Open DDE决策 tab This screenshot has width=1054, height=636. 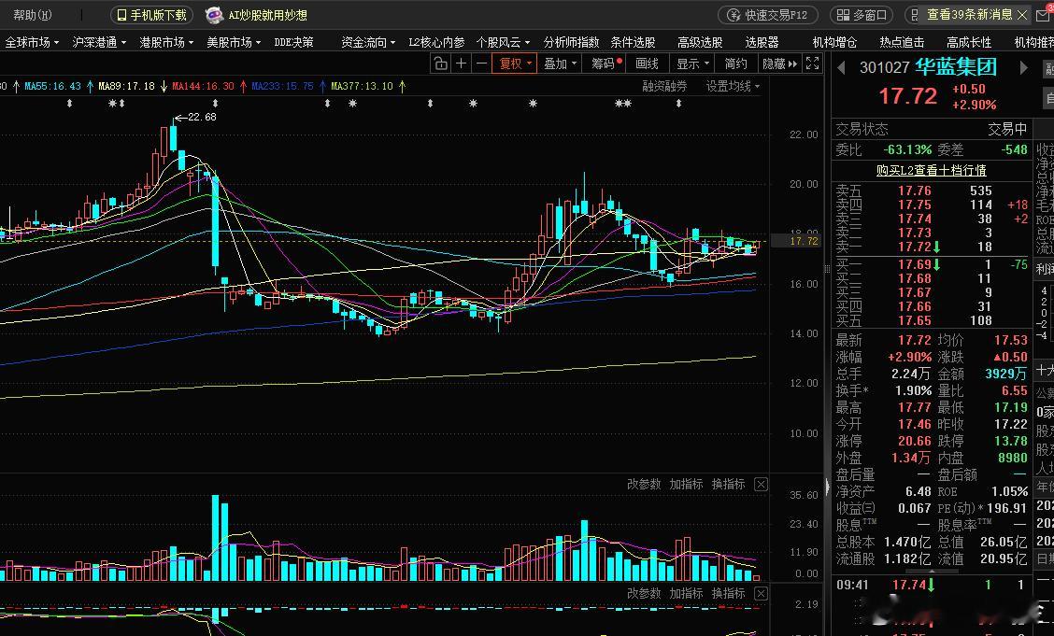[293, 42]
